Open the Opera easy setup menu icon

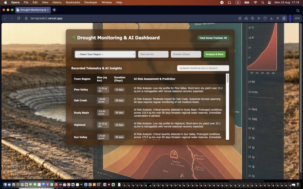tap(278, 18)
